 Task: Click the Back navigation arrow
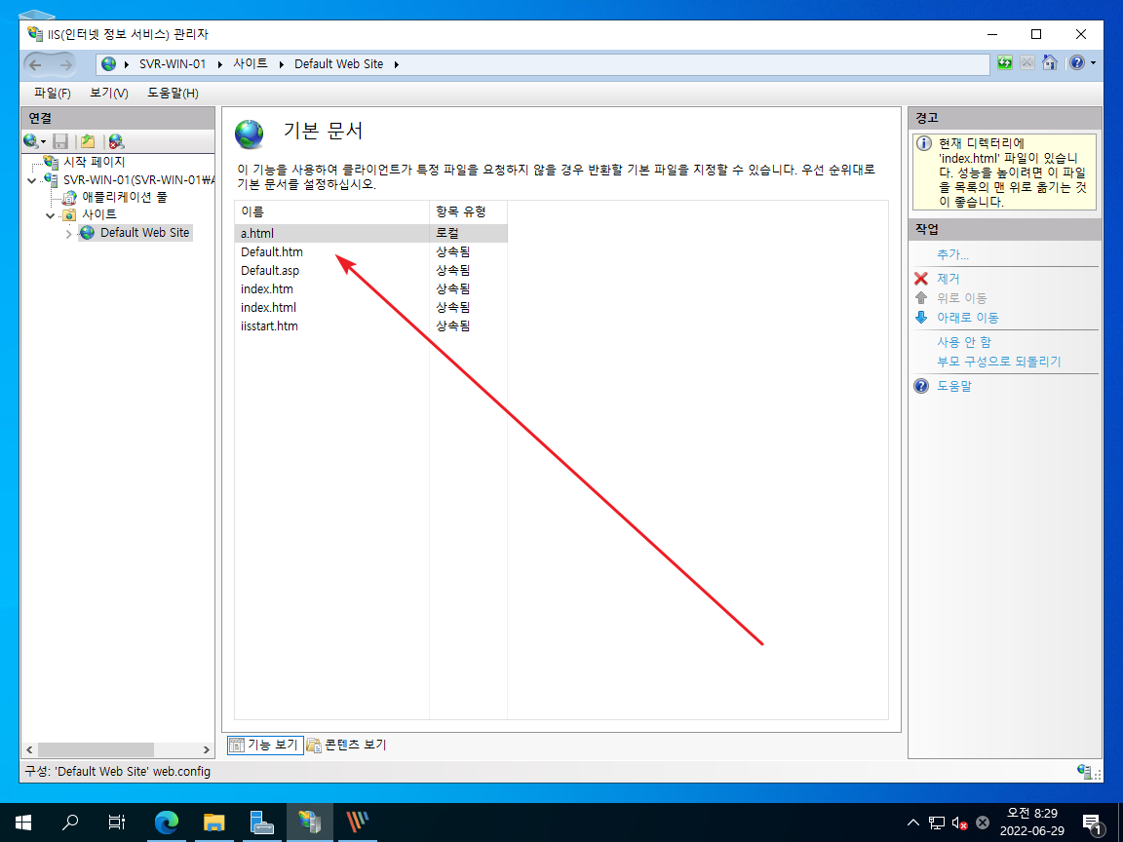35,64
